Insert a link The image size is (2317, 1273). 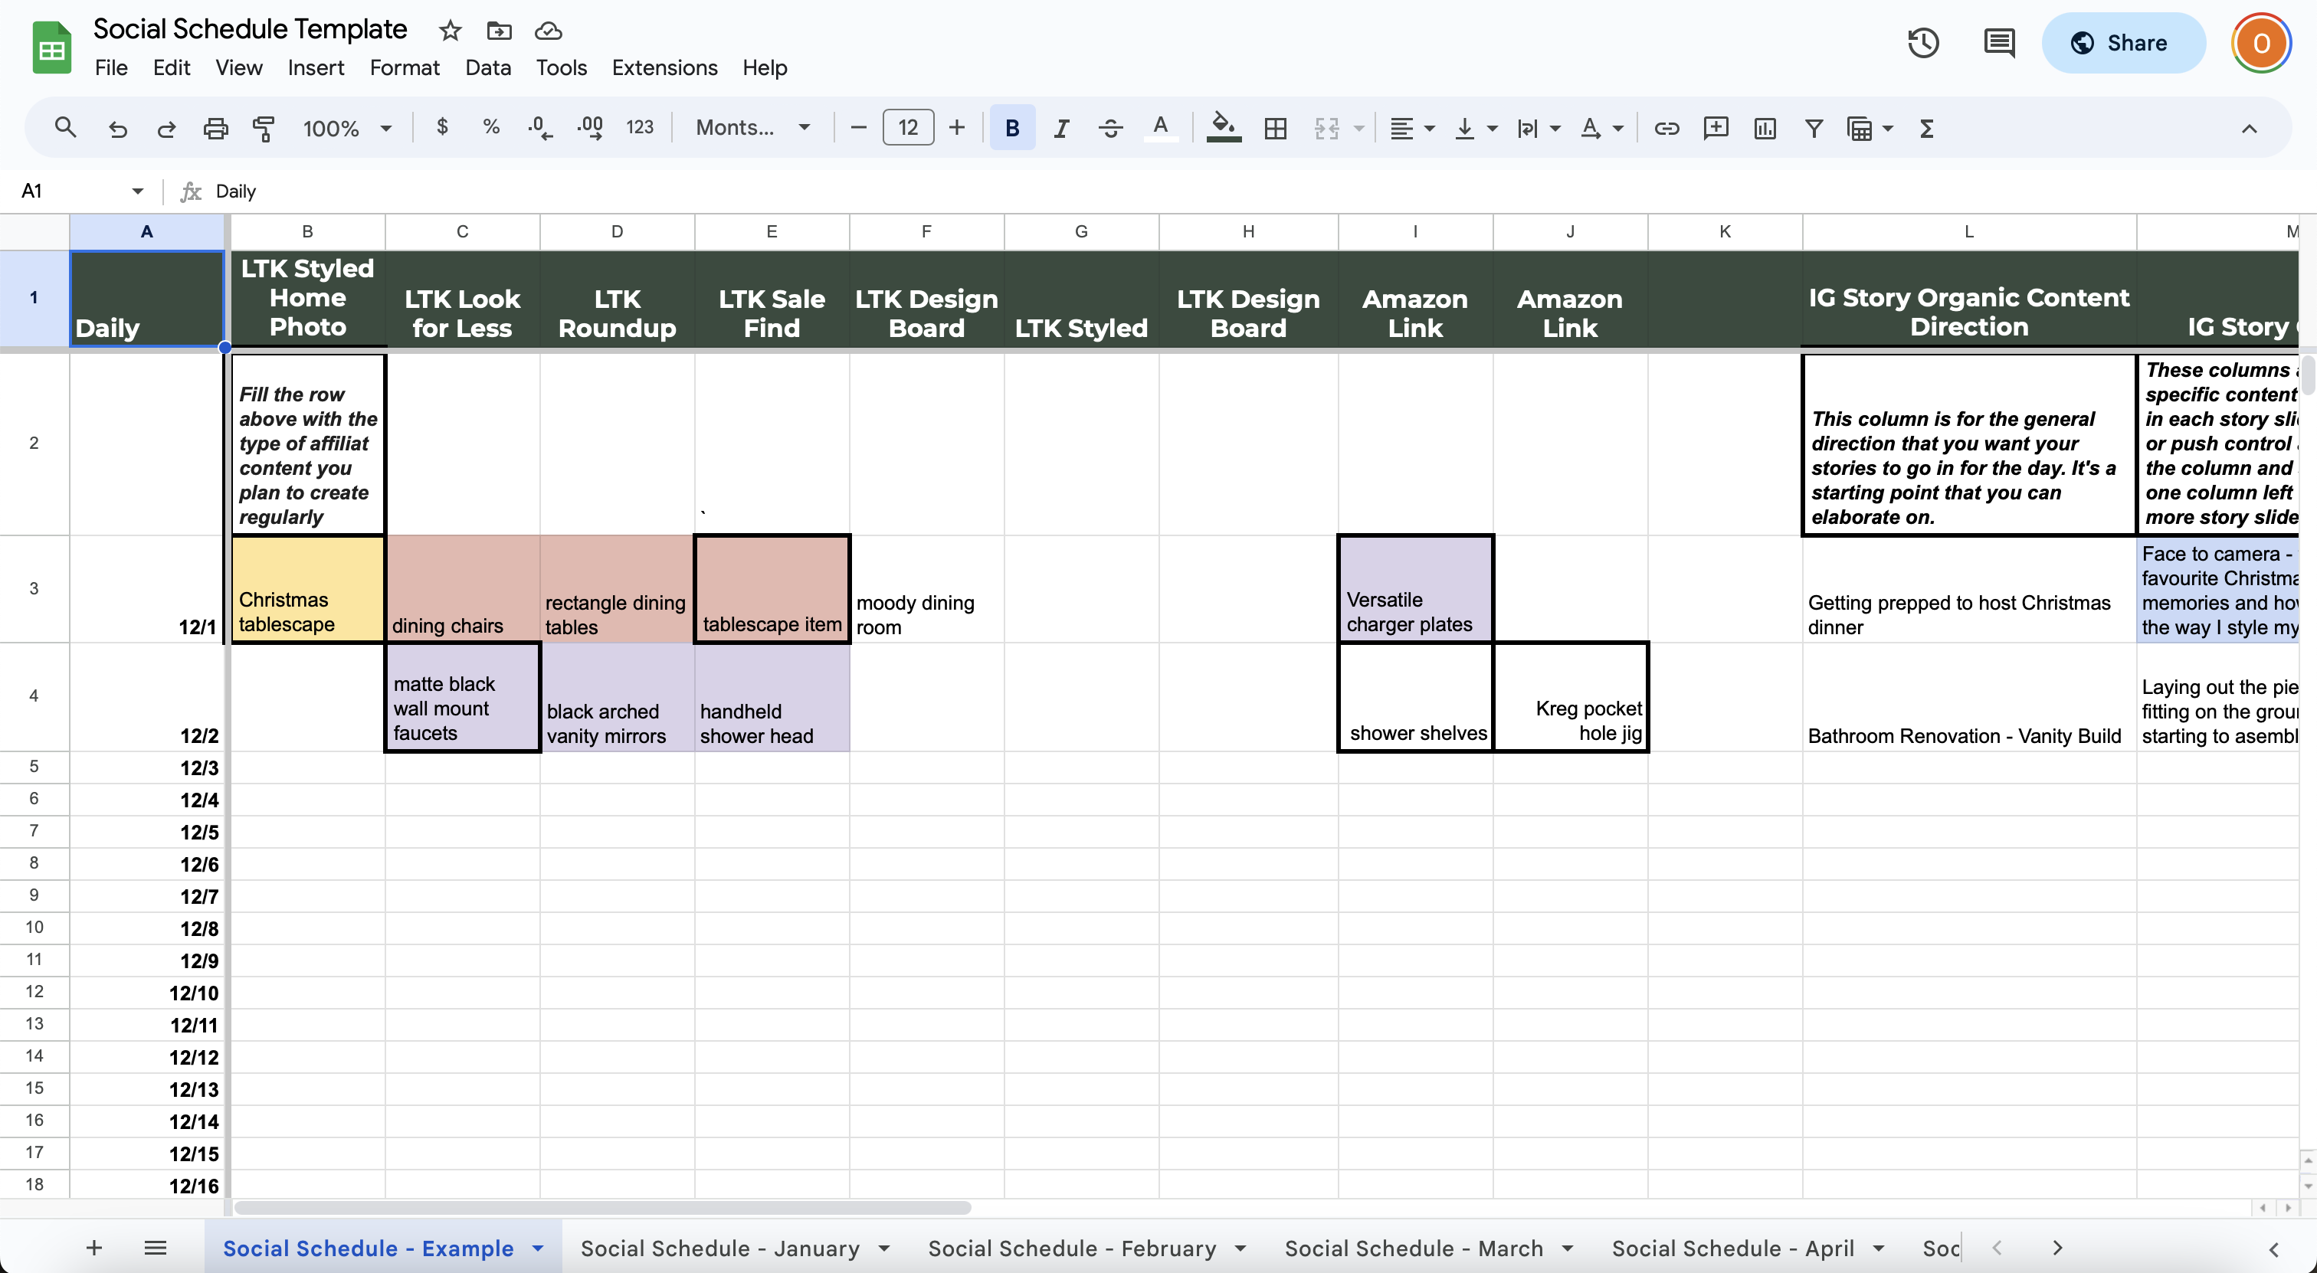1666,128
